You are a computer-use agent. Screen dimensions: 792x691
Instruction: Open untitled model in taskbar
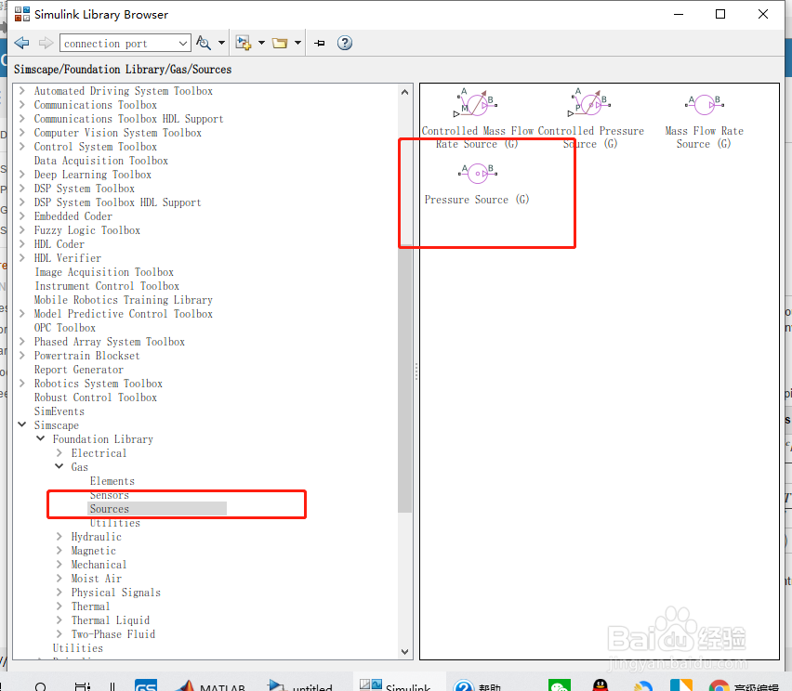[x=301, y=685]
